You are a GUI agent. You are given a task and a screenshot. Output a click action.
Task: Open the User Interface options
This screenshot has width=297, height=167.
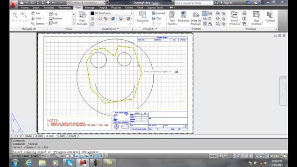256,19
